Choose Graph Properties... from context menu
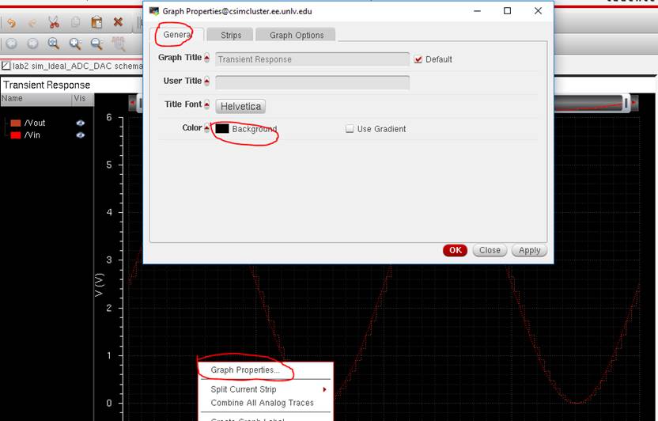 pos(245,370)
